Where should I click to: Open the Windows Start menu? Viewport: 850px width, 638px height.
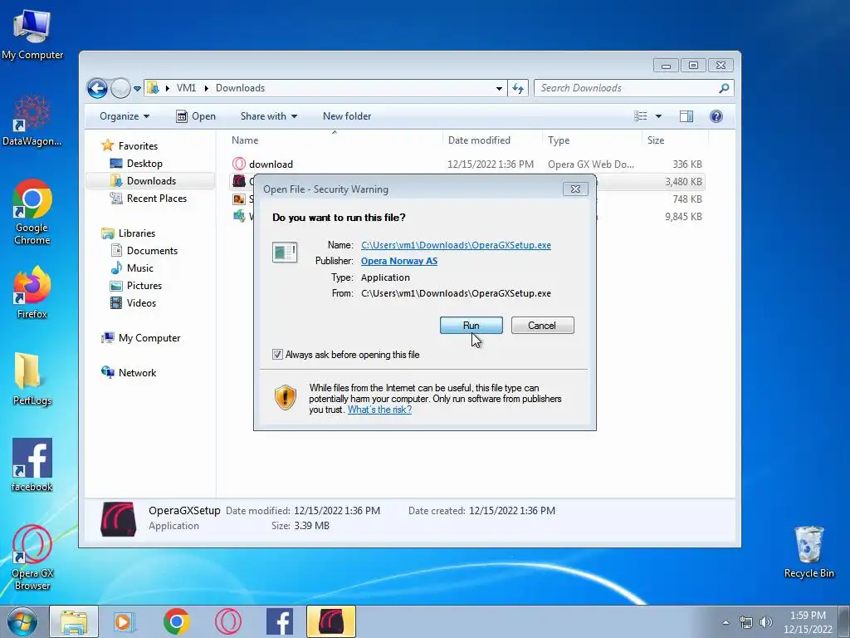coord(22,621)
